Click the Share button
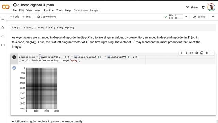This screenshot has width=218, height=123. pyautogui.click(x=191, y=7)
